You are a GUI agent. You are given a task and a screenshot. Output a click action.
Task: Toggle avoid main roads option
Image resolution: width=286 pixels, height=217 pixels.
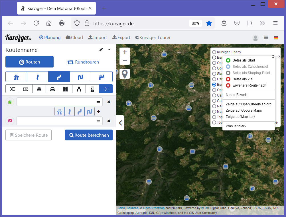coord(66,89)
